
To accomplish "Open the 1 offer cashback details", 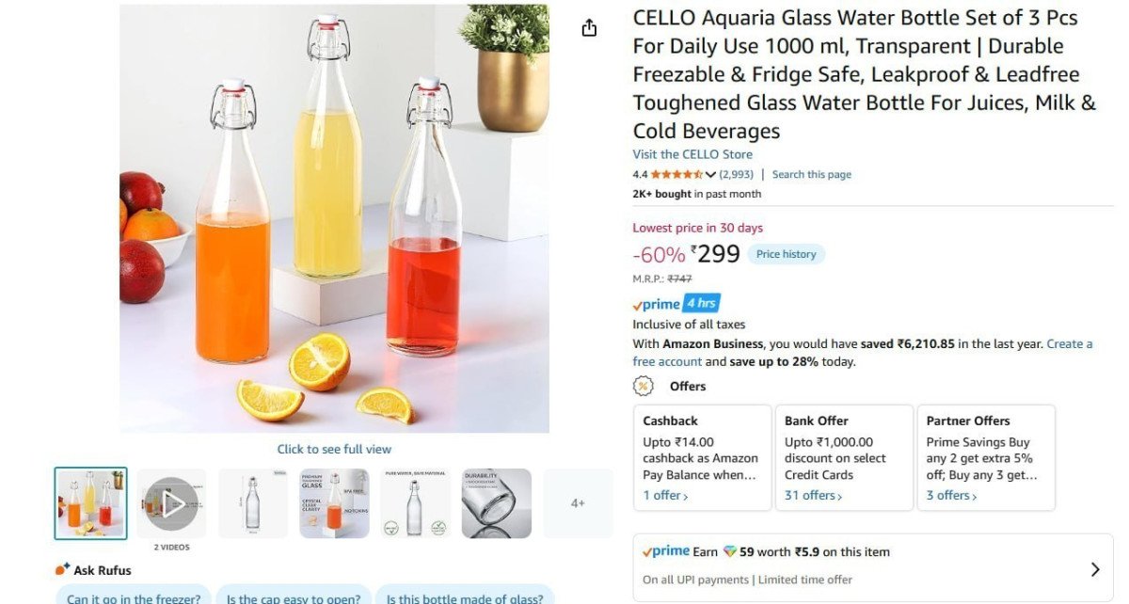I will [663, 495].
